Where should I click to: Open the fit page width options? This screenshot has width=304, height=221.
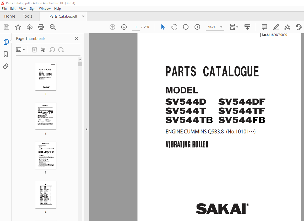coord(234,27)
